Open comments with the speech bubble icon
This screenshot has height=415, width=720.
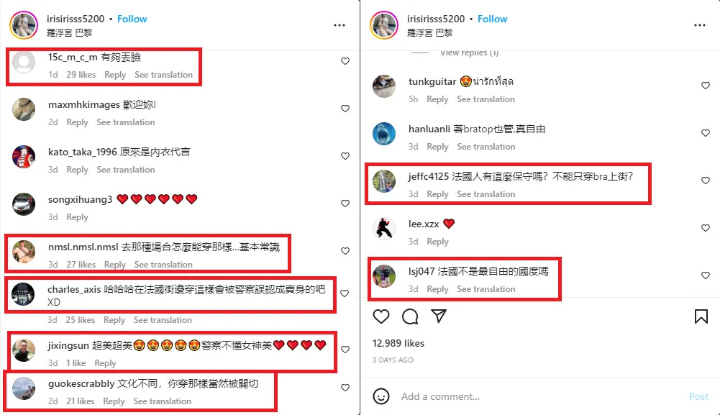click(410, 316)
